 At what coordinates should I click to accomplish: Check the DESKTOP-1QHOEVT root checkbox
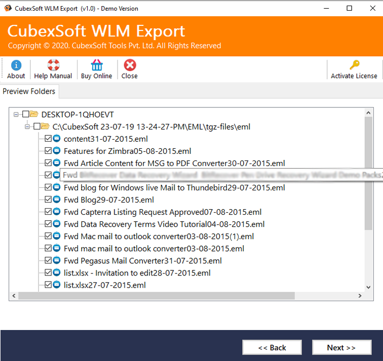26,114
